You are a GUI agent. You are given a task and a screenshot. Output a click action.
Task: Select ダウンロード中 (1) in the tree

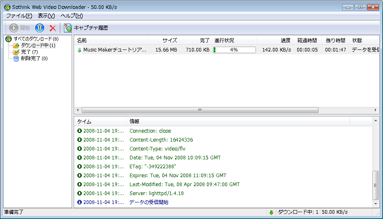coord(38,45)
